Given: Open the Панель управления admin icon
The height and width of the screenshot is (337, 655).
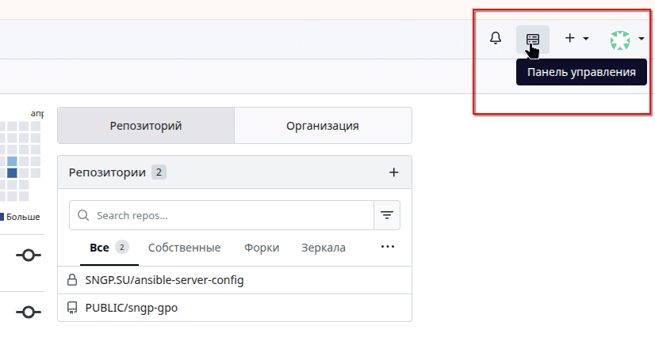Looking at the screenshot, I should pos(533,39).
